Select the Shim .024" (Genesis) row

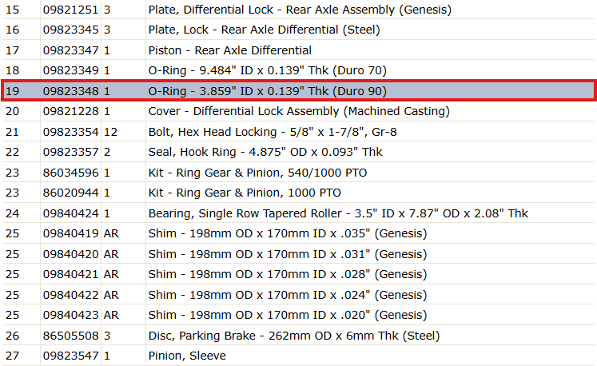pyautogui.click(x=299, y=295)
